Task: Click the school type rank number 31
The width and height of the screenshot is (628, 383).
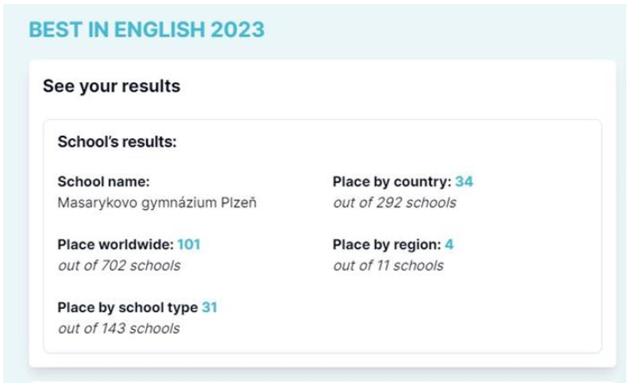Action: click(x=209, y=307)
